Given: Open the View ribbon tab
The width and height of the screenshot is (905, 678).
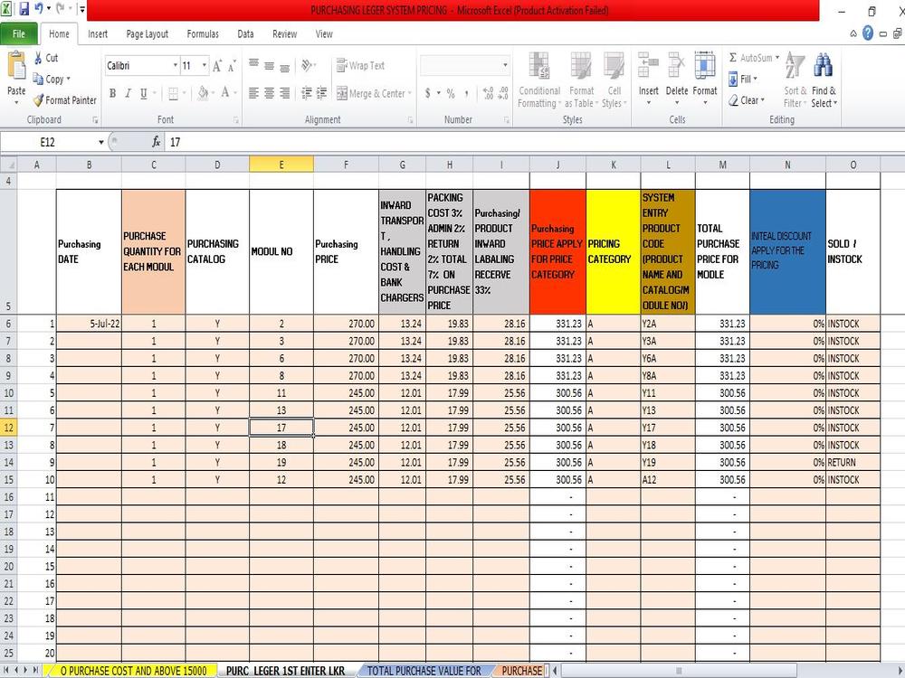Looking at the screenshot, I should pyautogui.click(x=324, y=34).
